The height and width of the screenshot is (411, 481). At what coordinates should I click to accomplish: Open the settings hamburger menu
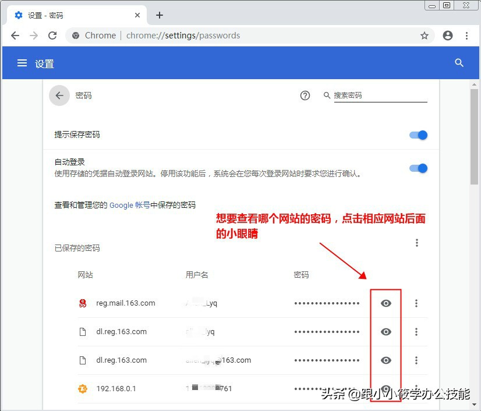coord(22,63)
